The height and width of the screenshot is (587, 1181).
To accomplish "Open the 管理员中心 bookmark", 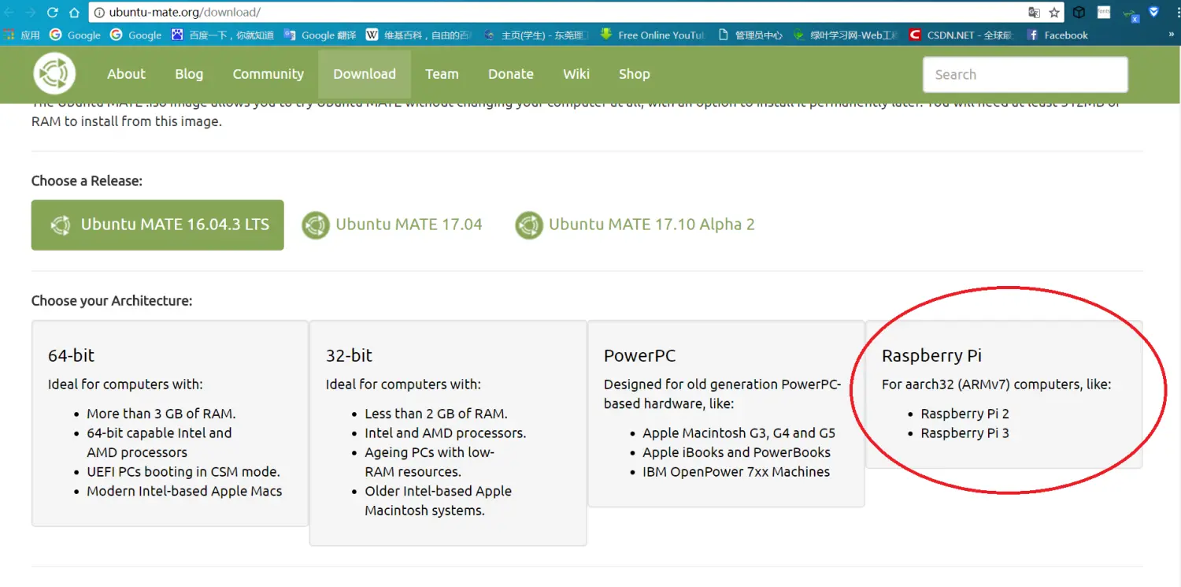I will 750,35.
